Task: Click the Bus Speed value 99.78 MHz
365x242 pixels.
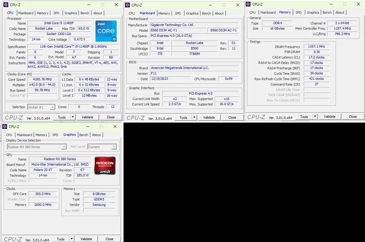Action: point(42,90)
